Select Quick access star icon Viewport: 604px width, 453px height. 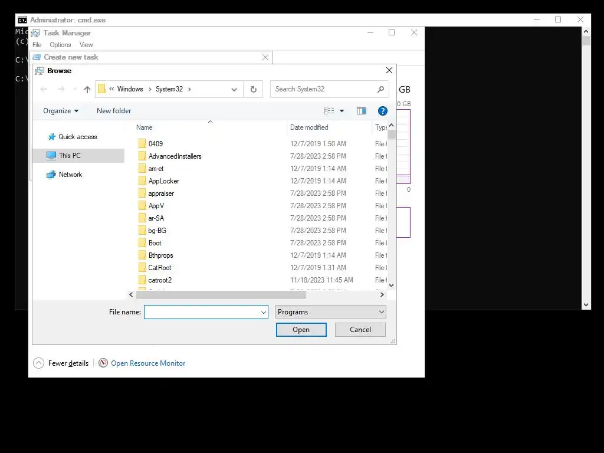tap(52, 137)
